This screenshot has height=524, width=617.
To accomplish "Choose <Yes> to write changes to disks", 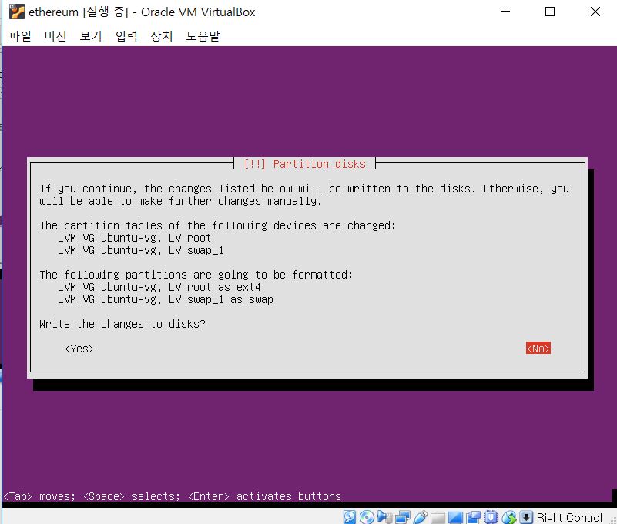I will 79,349.
